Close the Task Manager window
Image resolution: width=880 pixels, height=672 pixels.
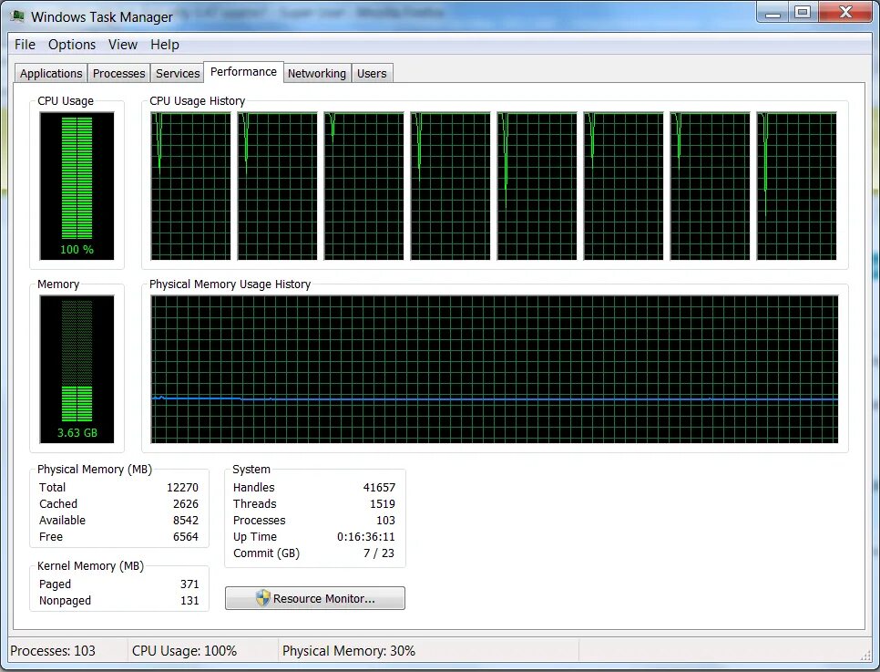click(846, 13)
